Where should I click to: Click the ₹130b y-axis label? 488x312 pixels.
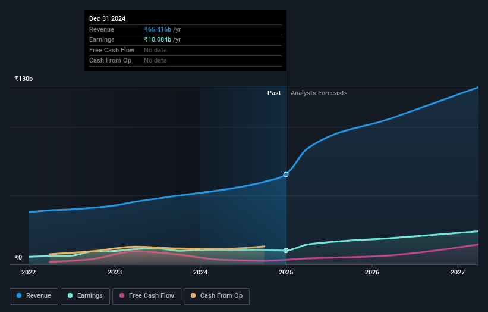(x=23, y=79)
